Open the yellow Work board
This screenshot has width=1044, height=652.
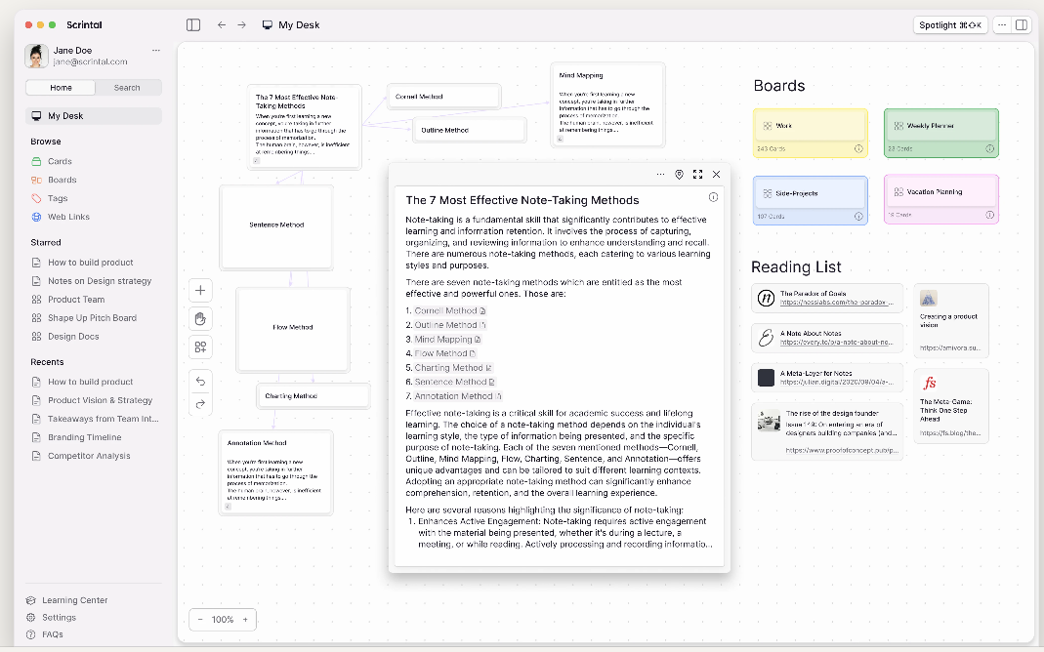[x=811, y=133]
